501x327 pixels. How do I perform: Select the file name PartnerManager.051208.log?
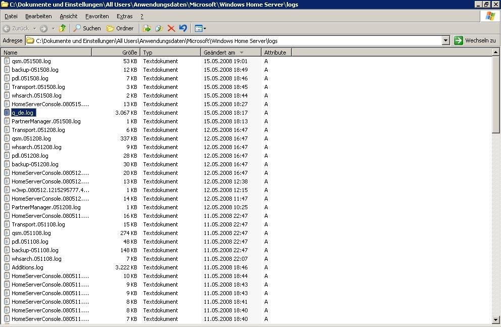[x=46, y=207]
